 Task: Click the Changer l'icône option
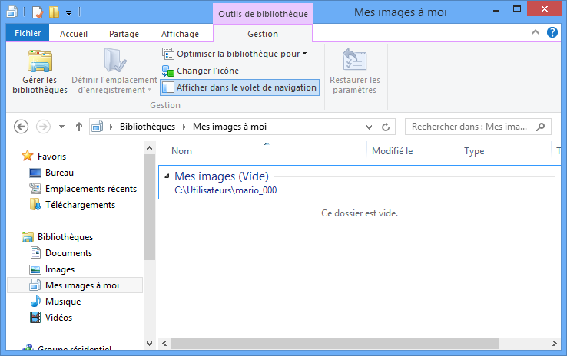pyautogui.click(x=201, y=71)
